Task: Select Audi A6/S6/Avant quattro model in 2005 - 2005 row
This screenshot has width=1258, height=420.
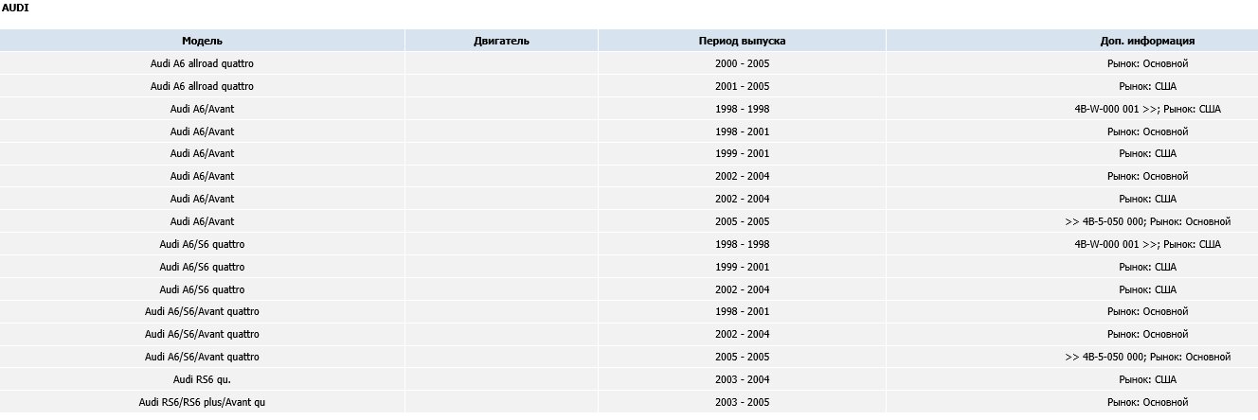Action: [x=202, y=357]
